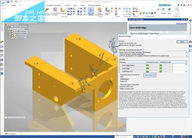This screenshot has width=192, height=138.
Task: Open the Configurations combo box dropdown
Action: click(x=156, y=10)
